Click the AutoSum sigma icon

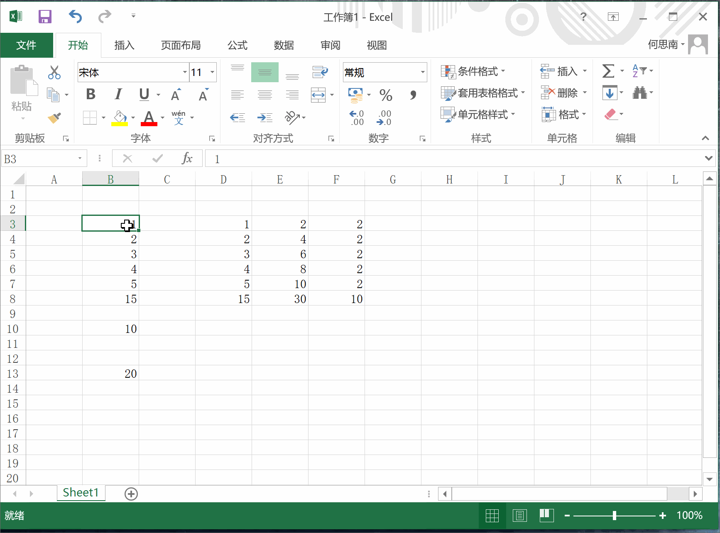coord(608,71)
